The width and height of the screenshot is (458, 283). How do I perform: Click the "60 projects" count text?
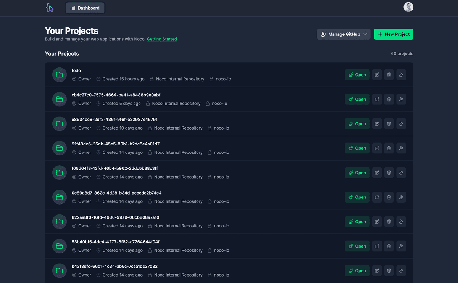tap(402, 54)
